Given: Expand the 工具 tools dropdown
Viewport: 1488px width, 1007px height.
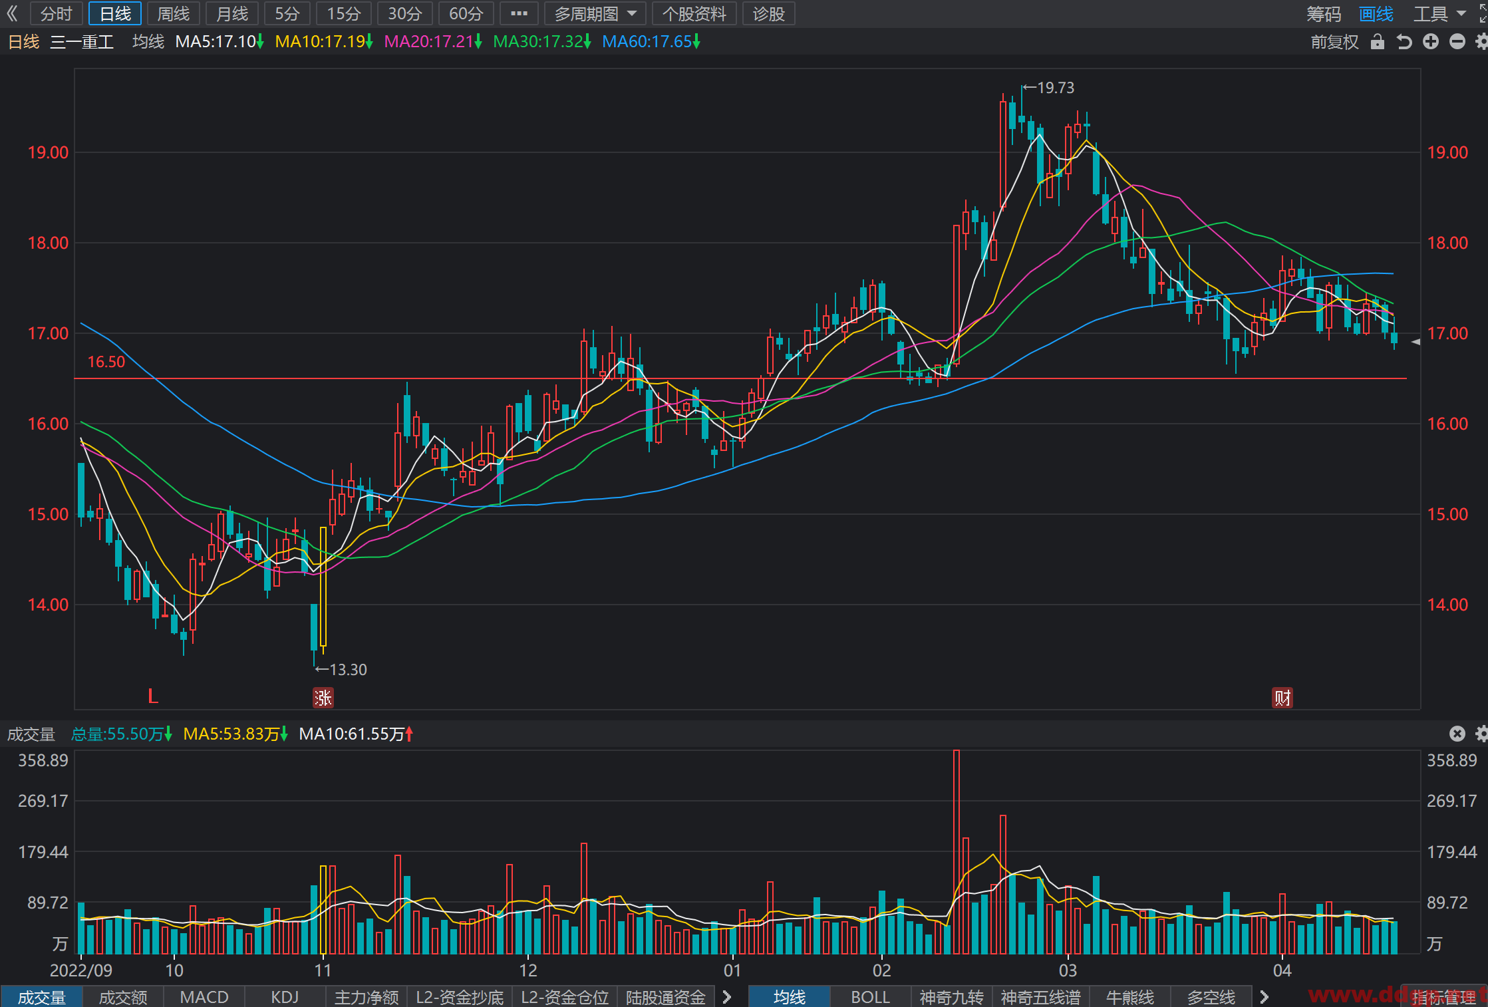Looking at the screenshot, I should 1440,13.
